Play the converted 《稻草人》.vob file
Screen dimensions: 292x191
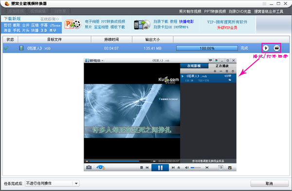tap(266, 48)
